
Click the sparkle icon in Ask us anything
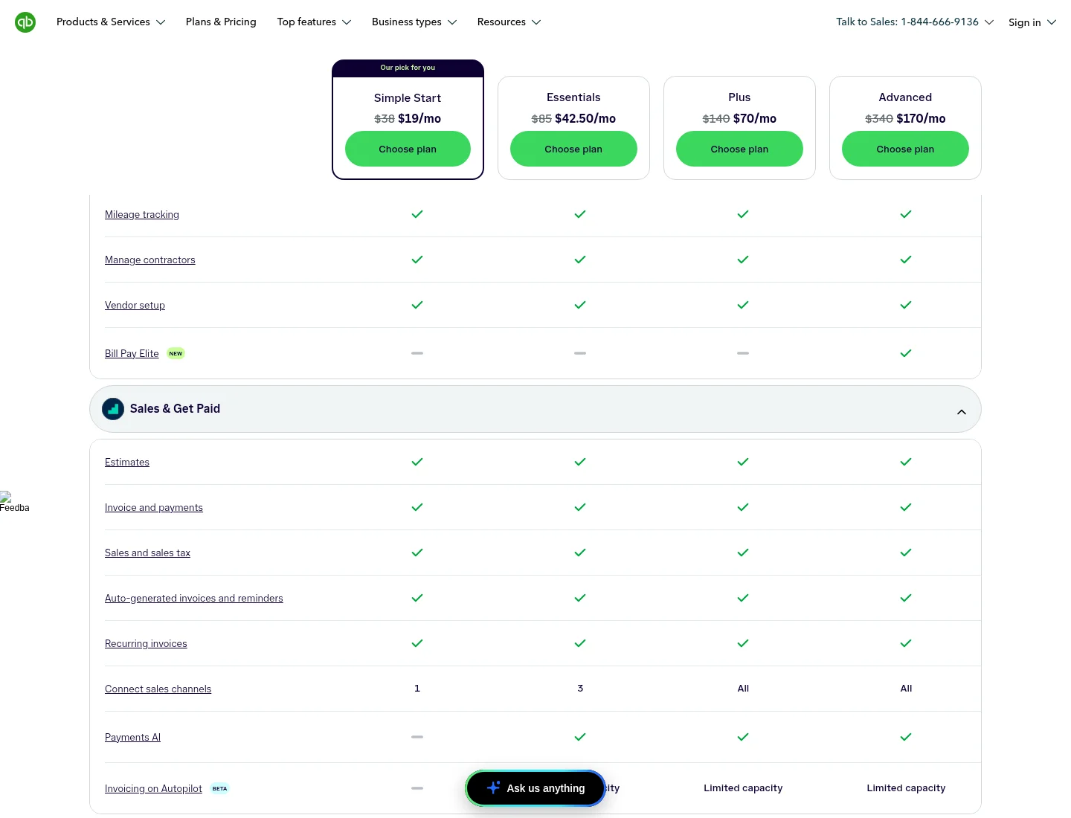493,788
